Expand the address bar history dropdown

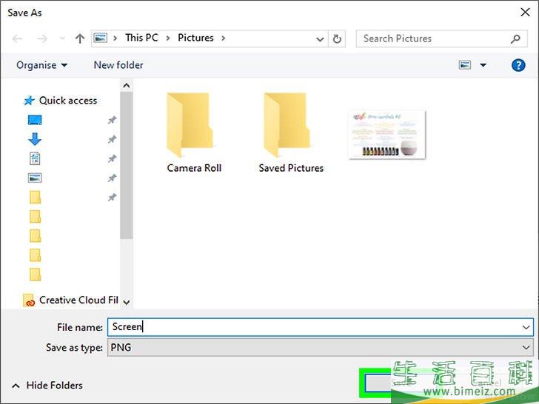point(320,38)
